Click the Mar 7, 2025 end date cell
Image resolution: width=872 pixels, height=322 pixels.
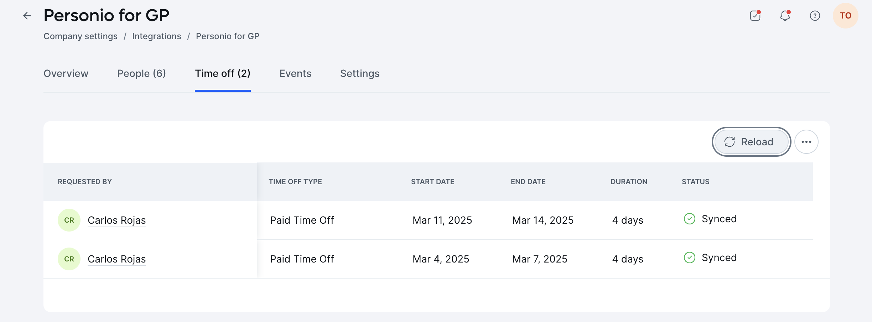[x=540, y=259]
